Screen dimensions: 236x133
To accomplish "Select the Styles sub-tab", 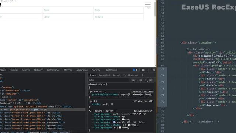I will point(93,75).
